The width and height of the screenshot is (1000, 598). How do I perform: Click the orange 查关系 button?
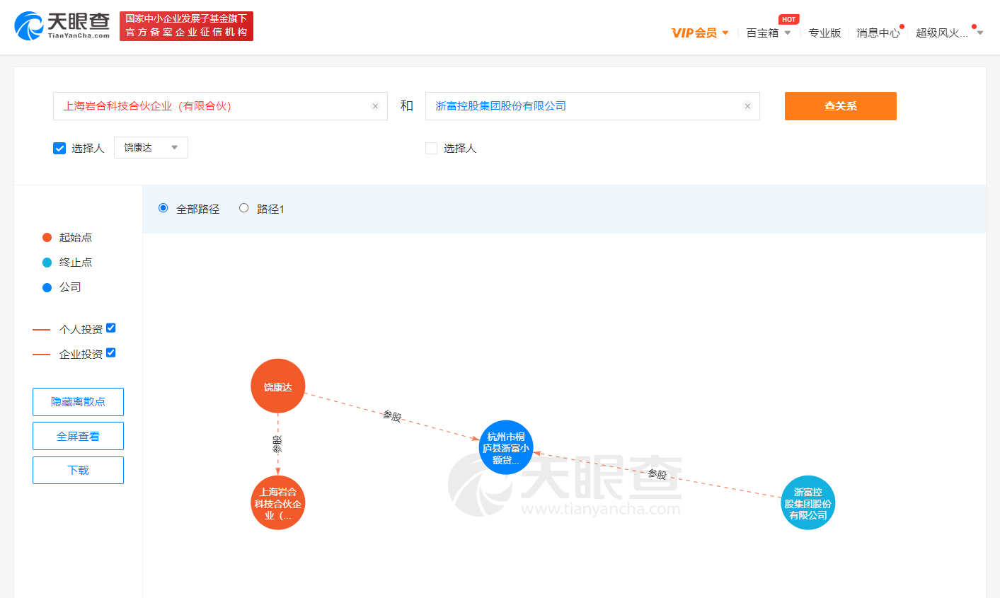coord(840,106)
